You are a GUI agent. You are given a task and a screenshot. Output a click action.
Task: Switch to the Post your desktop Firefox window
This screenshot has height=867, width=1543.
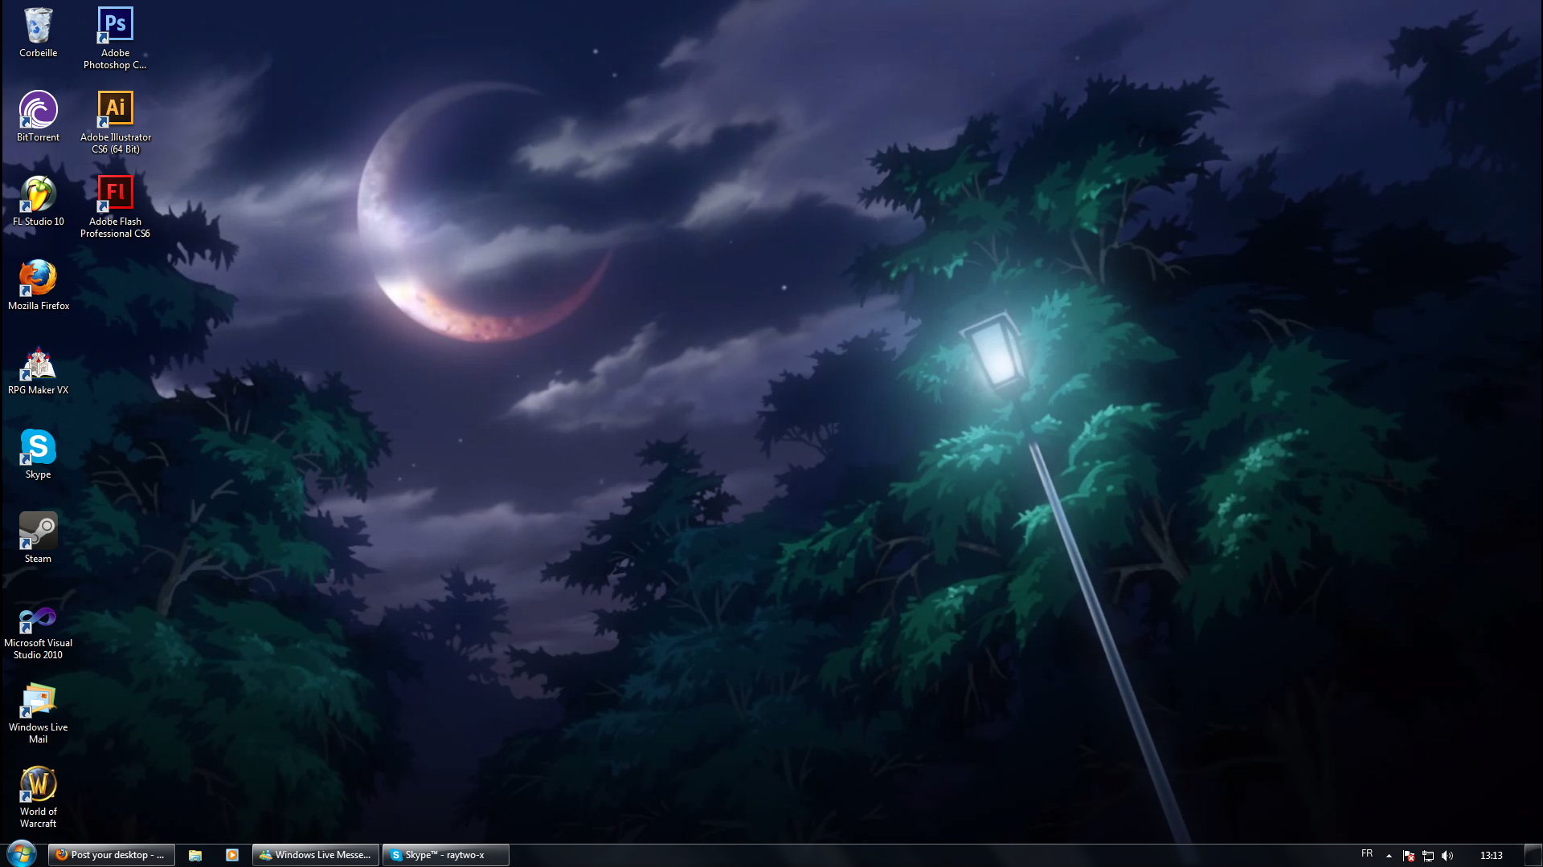(111, 855)
